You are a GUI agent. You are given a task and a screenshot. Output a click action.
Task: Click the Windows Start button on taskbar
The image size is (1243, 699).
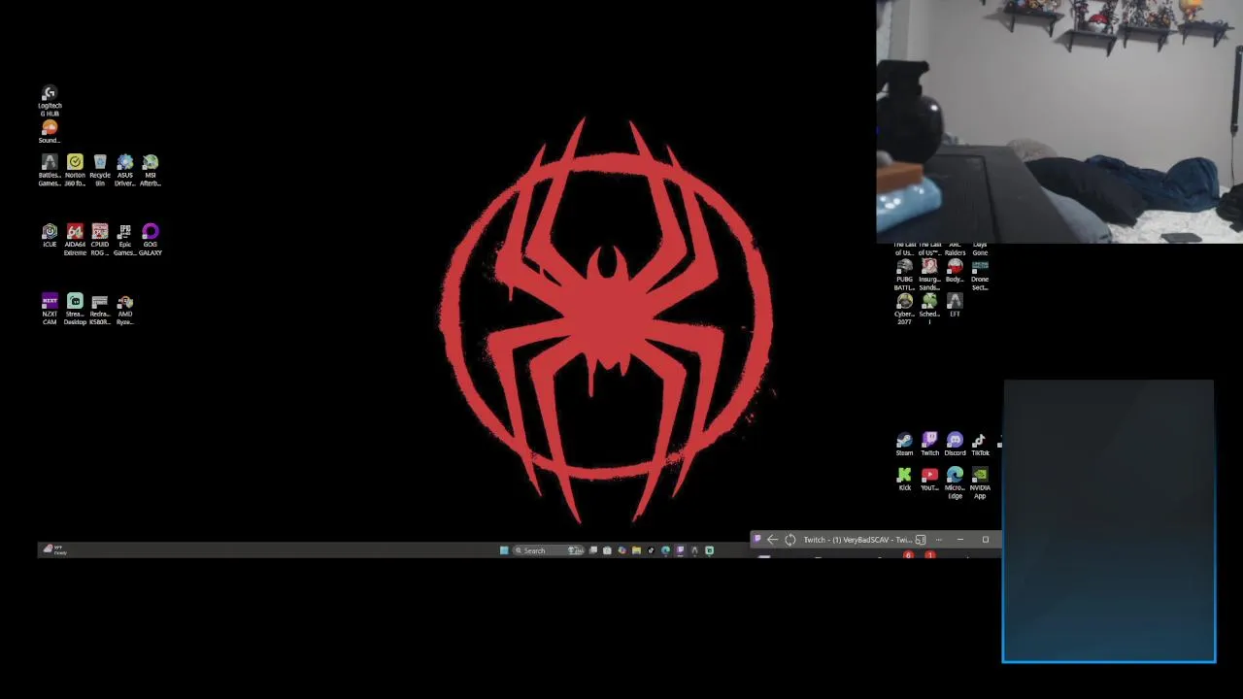[504, 550]
